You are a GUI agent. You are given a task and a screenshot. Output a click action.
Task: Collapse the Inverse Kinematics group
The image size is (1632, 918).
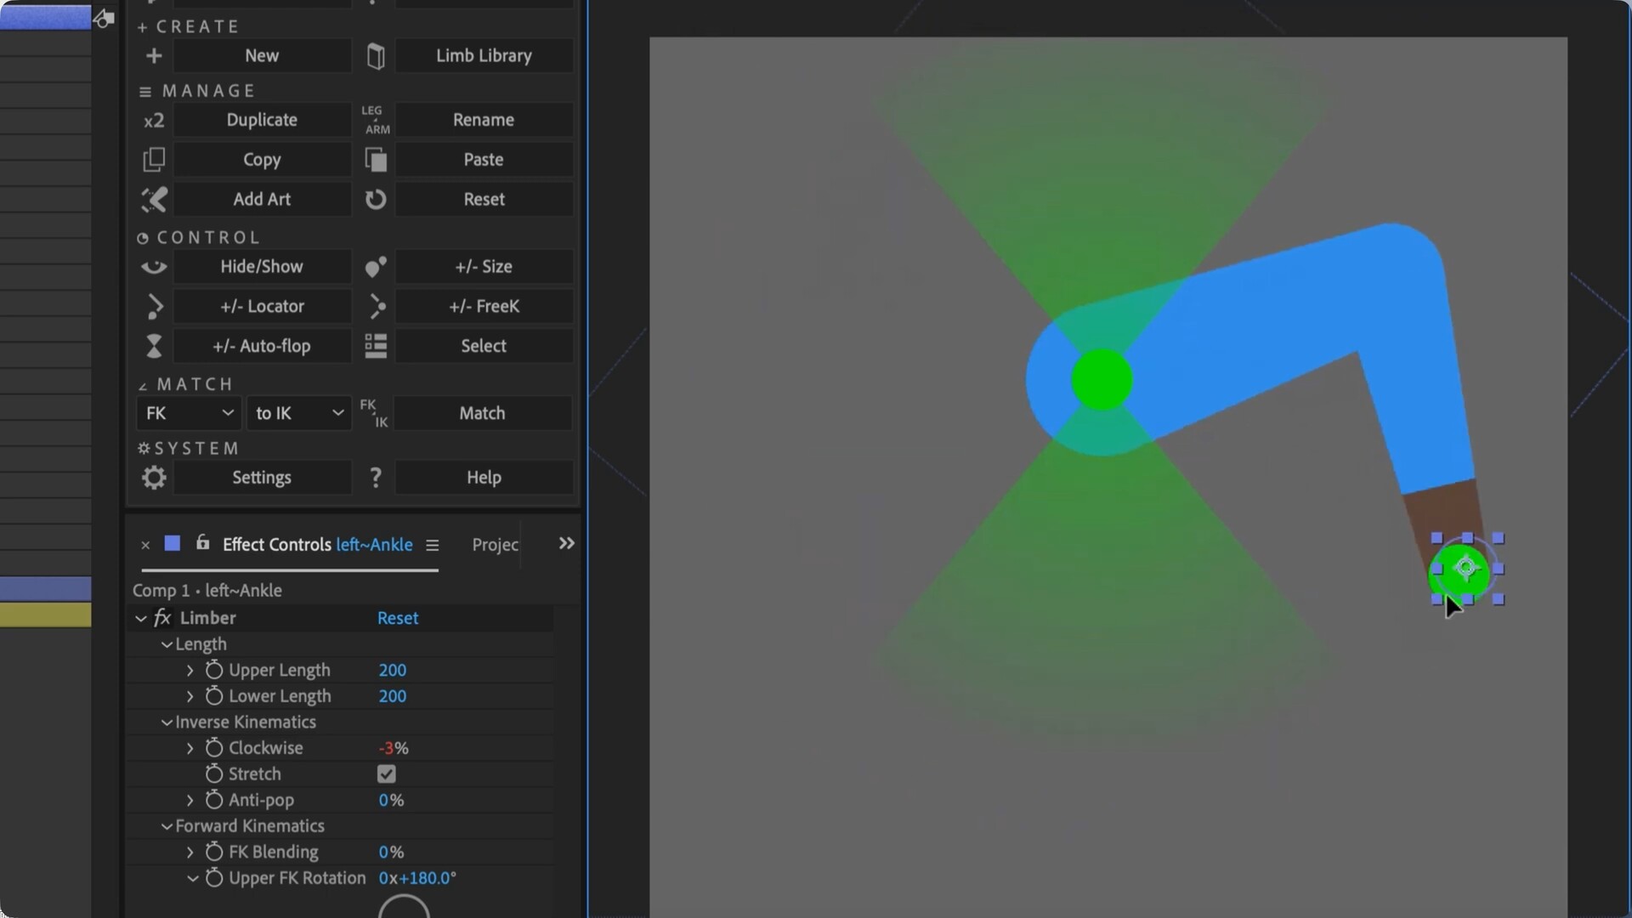pos(167,722)
